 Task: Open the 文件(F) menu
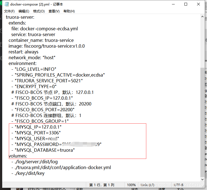coord(9,11)
